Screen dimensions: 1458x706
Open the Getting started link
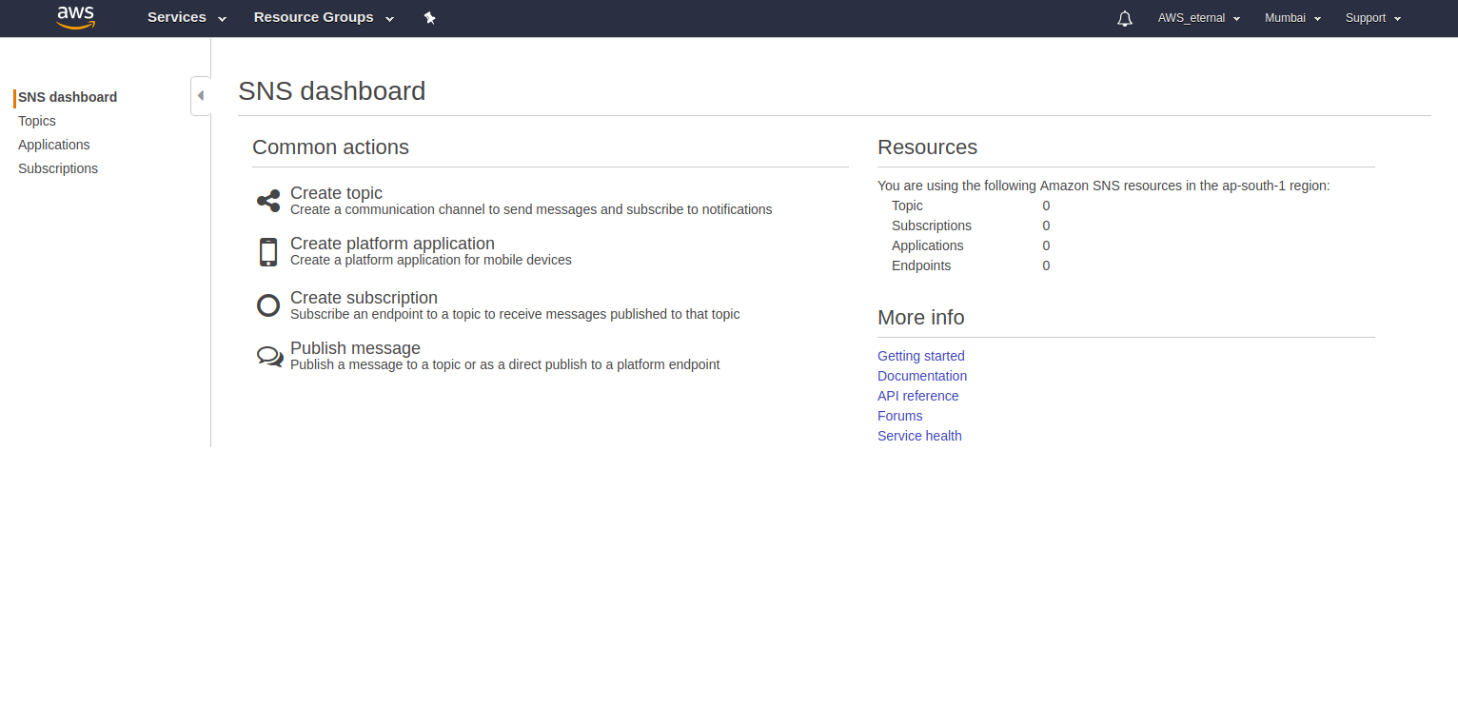[920, 356]
